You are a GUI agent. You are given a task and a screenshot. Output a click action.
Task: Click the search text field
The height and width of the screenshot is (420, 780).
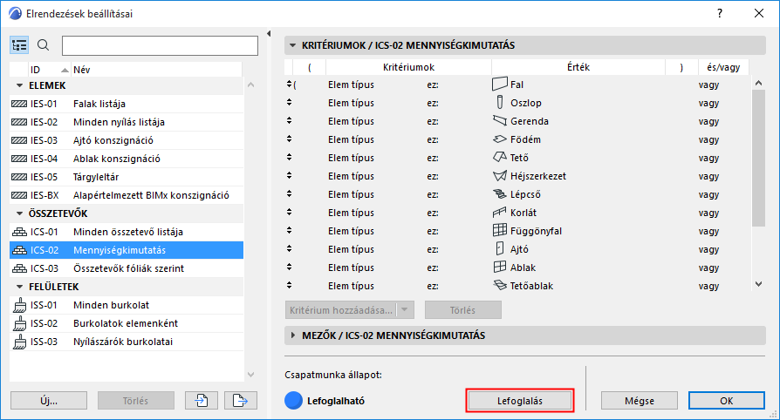160,45
